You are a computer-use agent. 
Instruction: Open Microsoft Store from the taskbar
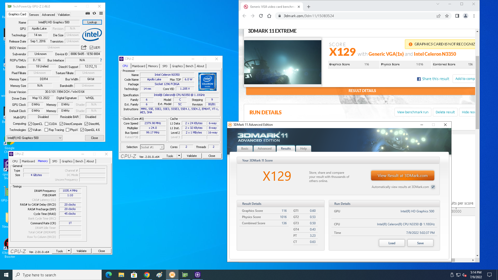(134, 275)
